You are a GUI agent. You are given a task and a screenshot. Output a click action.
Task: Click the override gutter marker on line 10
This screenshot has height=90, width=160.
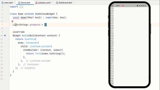pos(5,35)
